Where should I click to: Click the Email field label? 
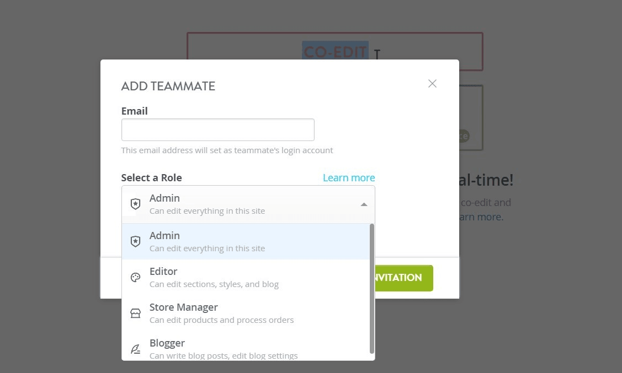[x=134, y=111]
